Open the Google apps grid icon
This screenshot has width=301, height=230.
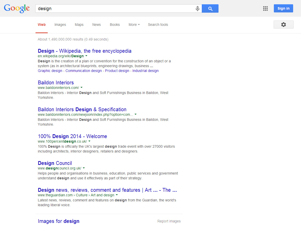[x=265, y=8]
